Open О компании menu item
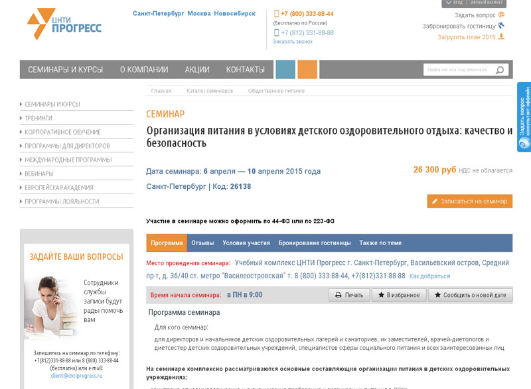Image resolution: width=531 pixels, height=389 pixels. pos(144,70)
